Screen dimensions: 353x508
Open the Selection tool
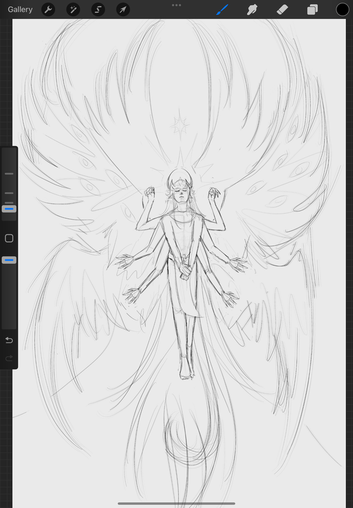coord(98,10)
